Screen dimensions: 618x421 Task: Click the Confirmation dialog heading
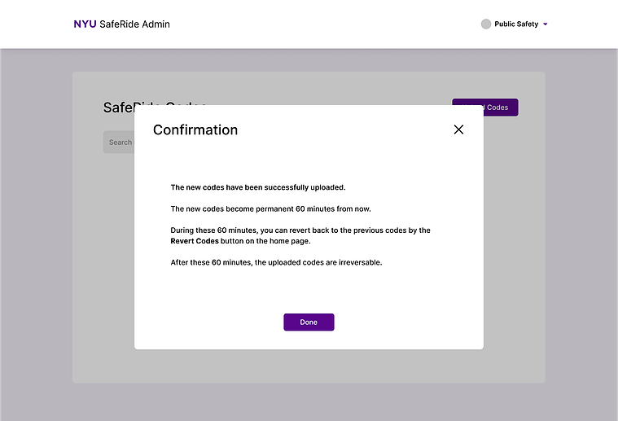tap(195, 129)
